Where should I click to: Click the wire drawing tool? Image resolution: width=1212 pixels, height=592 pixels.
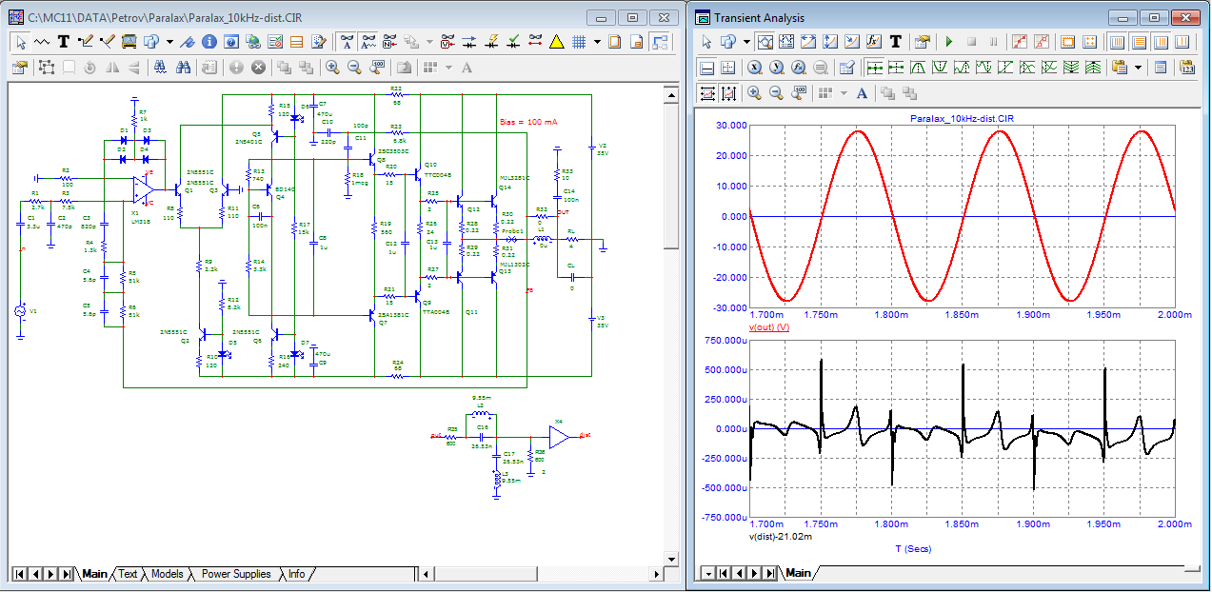pos(86,42)
